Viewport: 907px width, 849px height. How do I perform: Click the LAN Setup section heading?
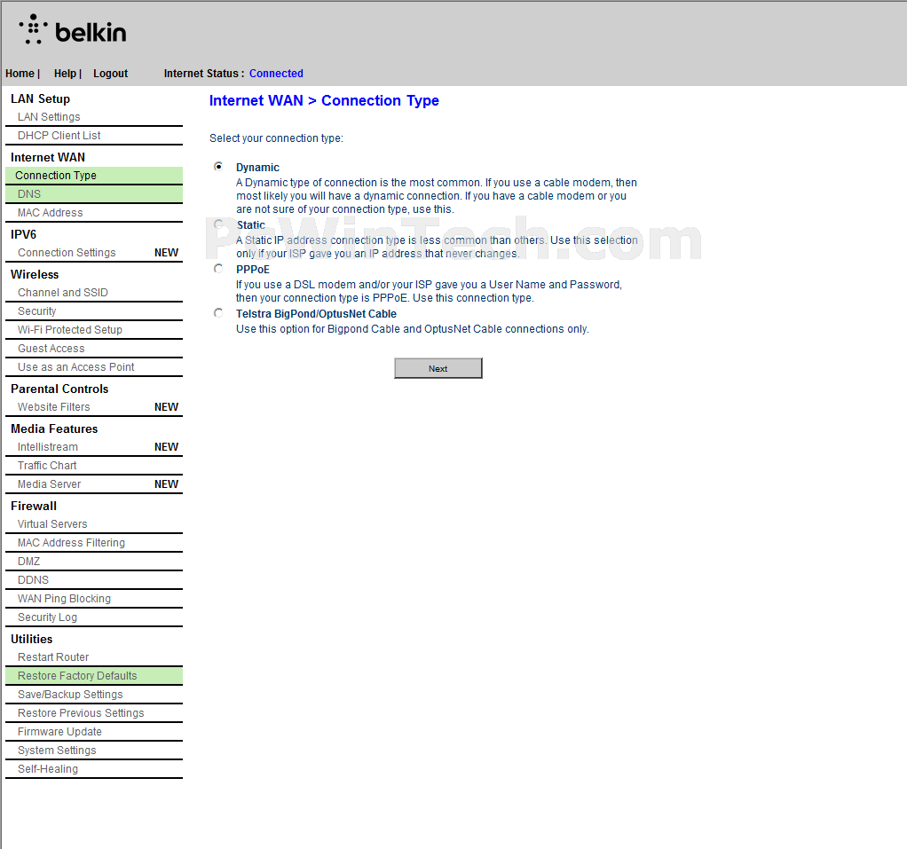coord(40,98)
